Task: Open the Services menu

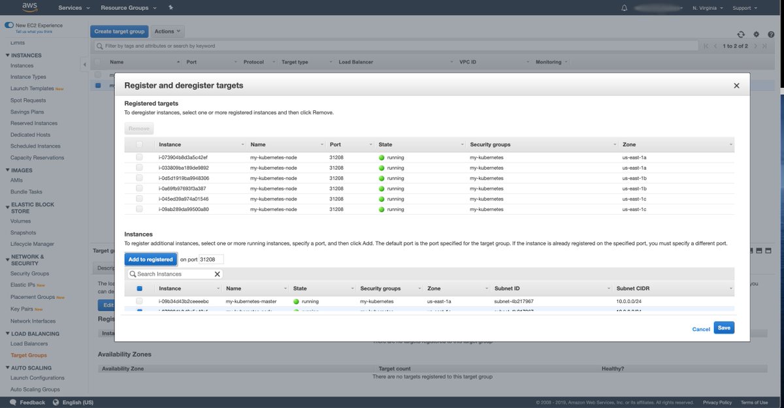Action: [x=73, y=8]
